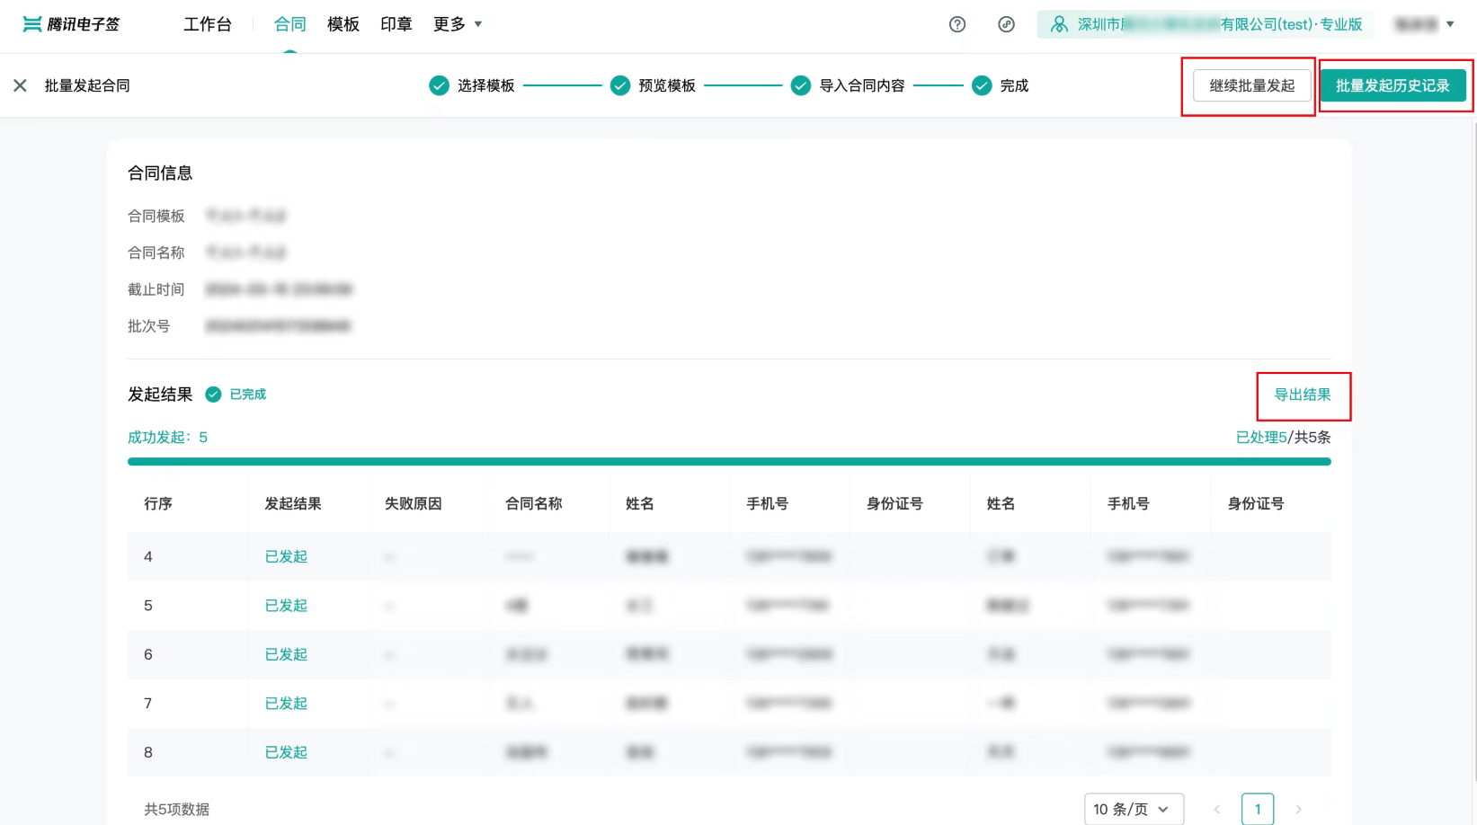Image resolution: width=1477 pixels, height=825 pixels.
Task: Open the 10 条/页 page size dropdown
Action: coord(1134,810)
